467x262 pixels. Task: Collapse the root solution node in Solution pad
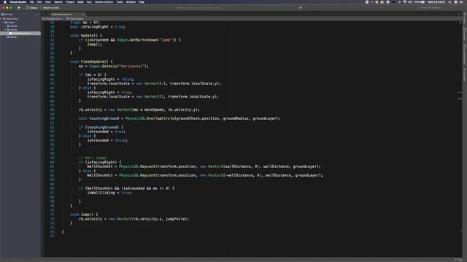pyautogui.click(x=1, y=19)
